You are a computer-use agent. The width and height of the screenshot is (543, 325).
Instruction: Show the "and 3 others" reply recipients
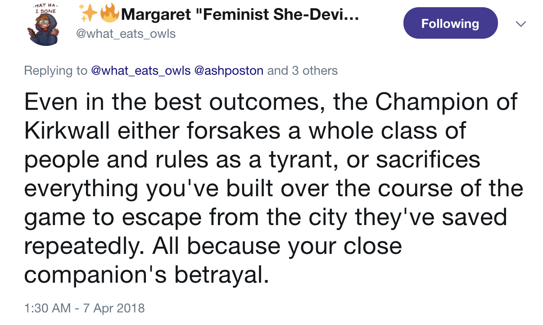click(x=303, y=71)
